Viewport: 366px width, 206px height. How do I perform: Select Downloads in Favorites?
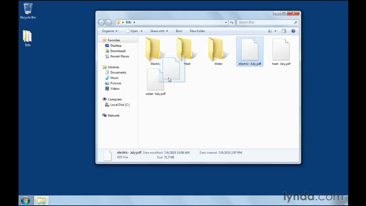[x=118, y=51]
